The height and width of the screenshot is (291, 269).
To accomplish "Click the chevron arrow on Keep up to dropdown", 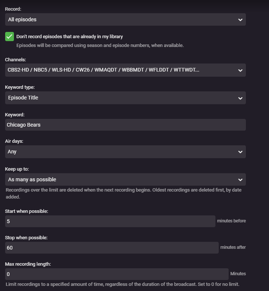I will tap(240, 180).
